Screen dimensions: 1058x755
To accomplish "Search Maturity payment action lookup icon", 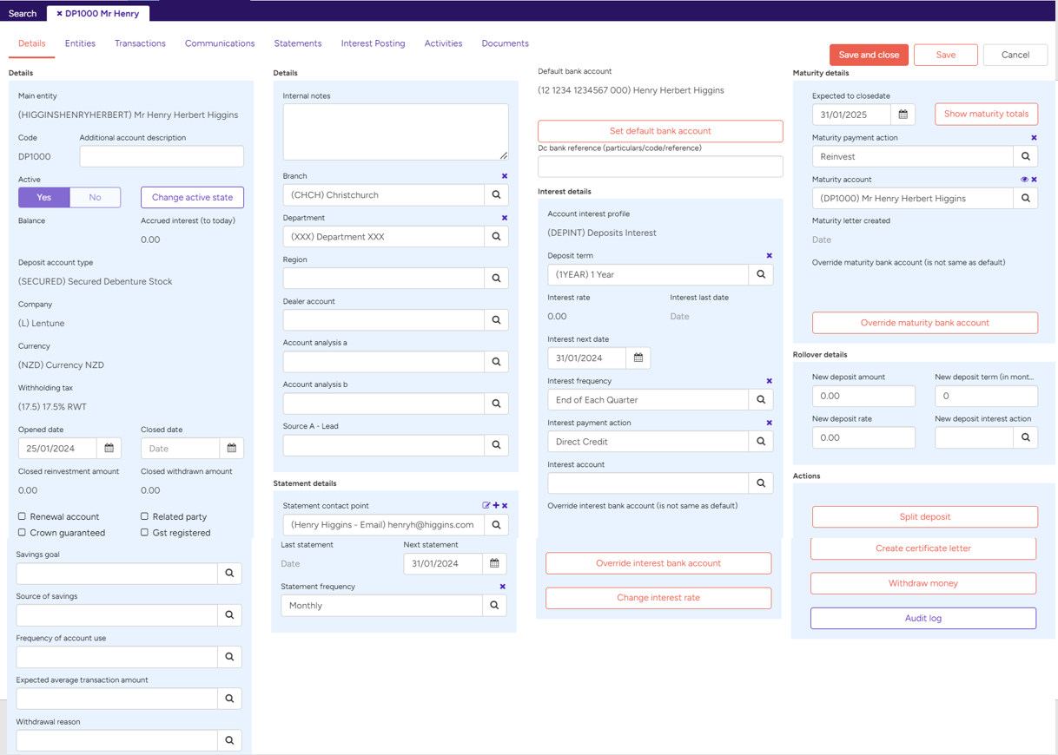I will click(x=1025, y=157).
